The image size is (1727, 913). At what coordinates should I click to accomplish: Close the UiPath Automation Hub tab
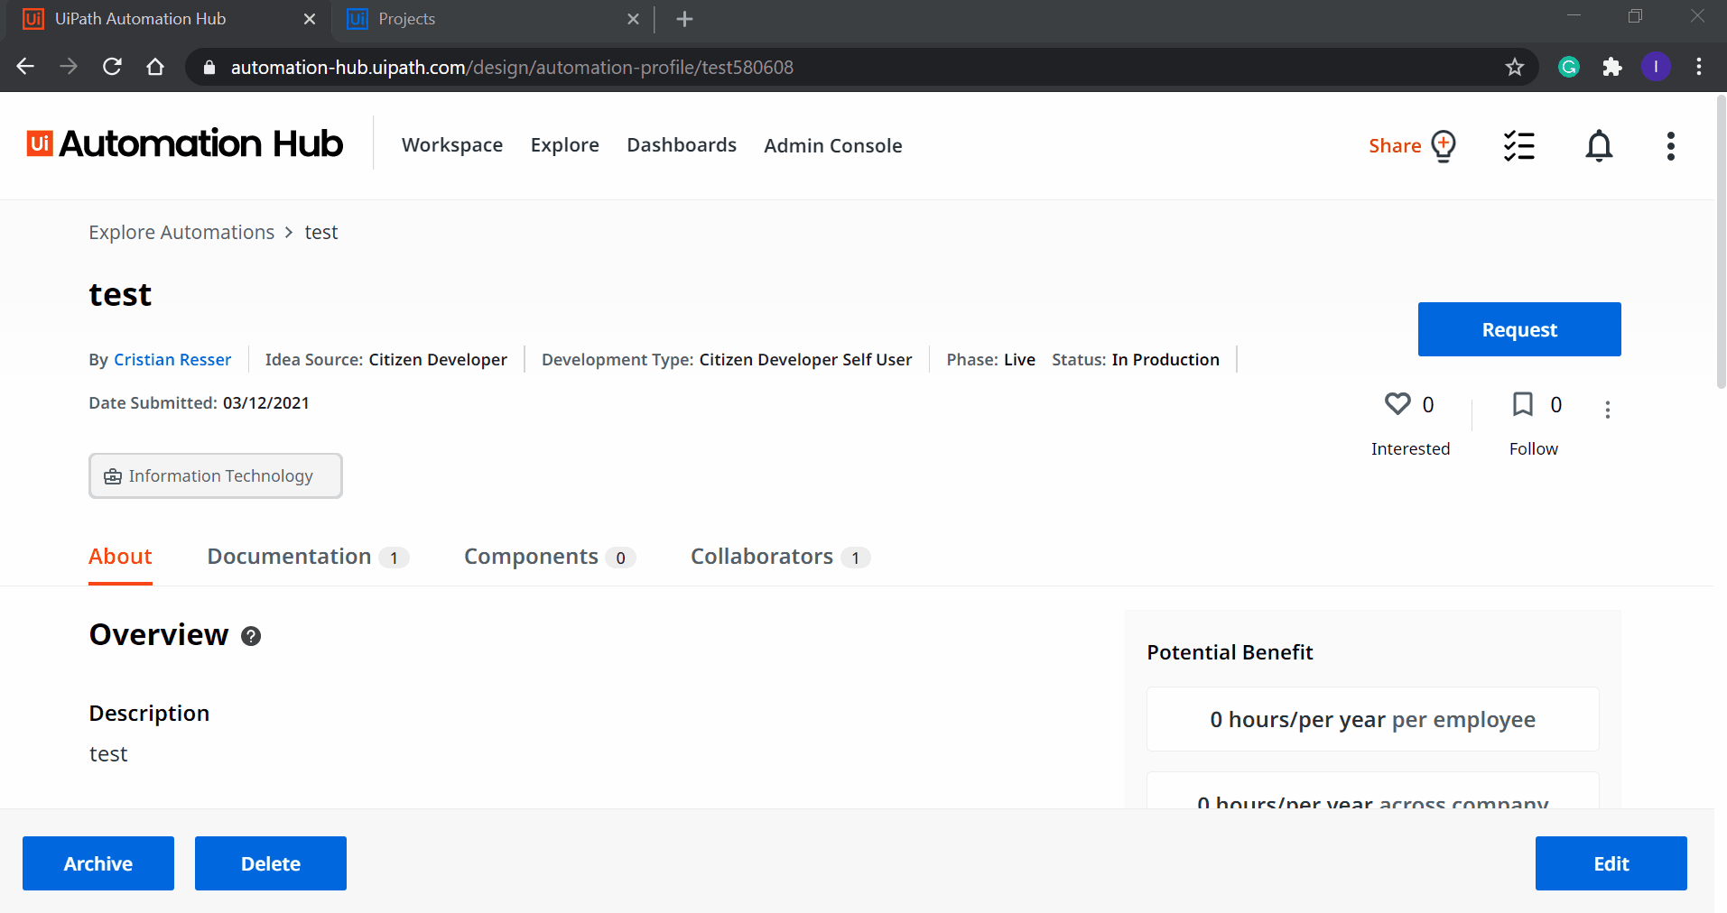(x=310, y=19)
